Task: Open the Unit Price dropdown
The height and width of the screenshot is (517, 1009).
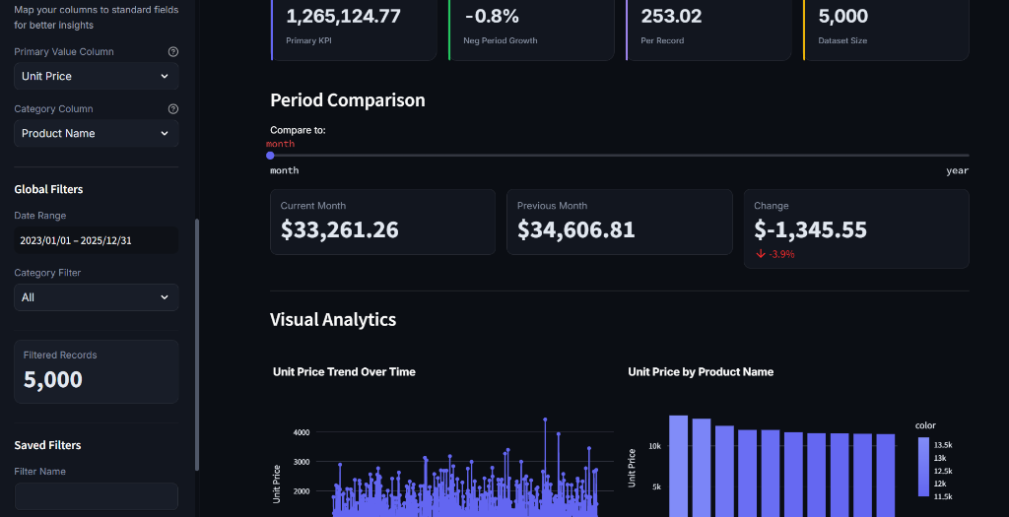Action: 97,76
